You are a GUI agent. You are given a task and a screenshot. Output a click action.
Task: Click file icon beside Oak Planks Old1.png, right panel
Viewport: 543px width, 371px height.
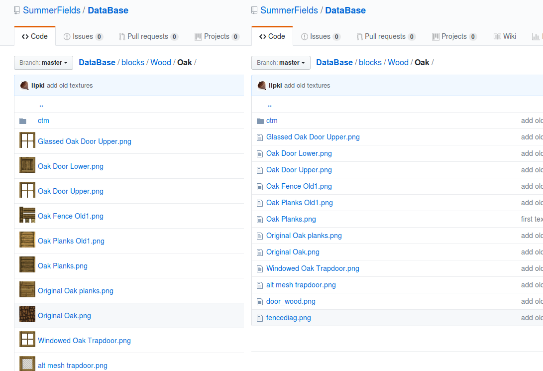click(260, 203)
